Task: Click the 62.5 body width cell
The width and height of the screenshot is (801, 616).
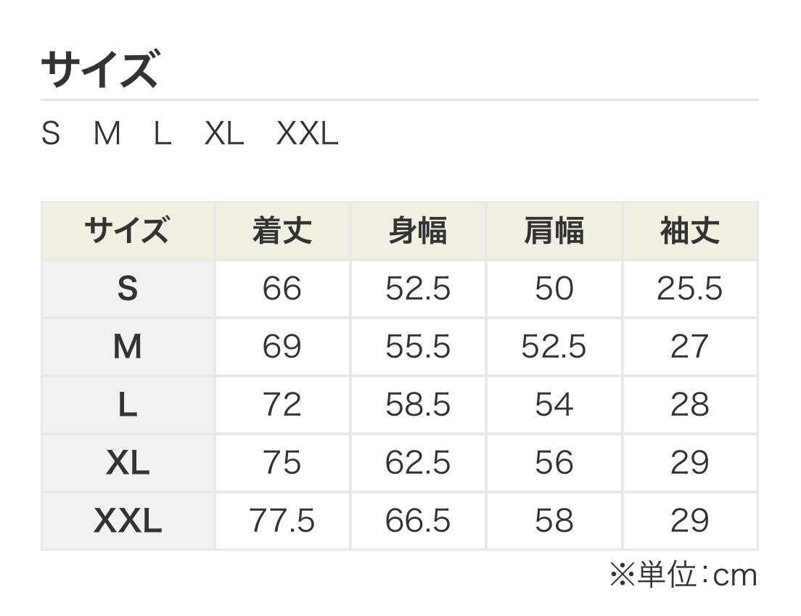Action: (x=418, y=463)
